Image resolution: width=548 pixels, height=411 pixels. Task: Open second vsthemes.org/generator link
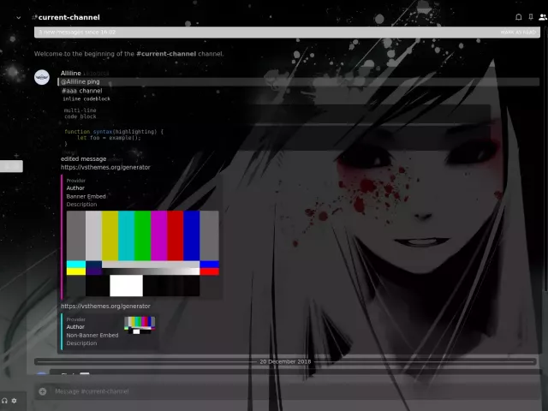(x=105, y=307)
